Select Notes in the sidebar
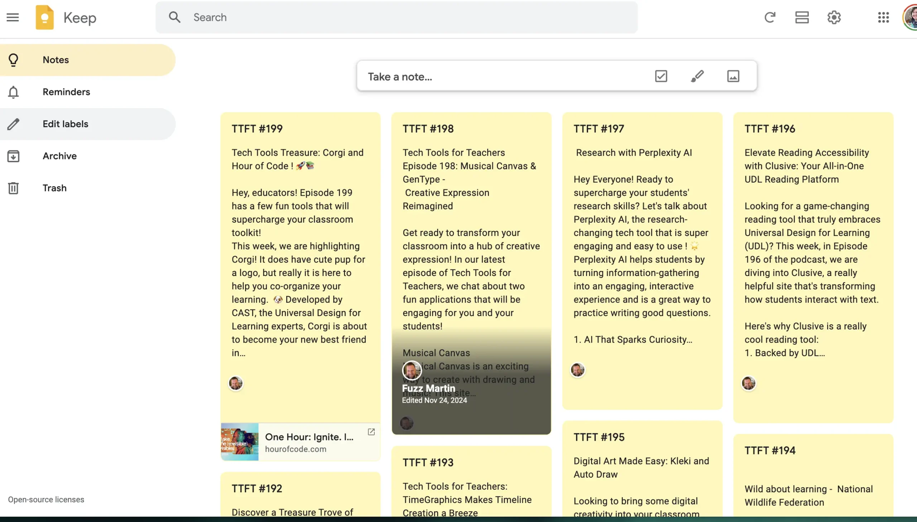Screen dimensions: 917x522 [x=88, y=60]
